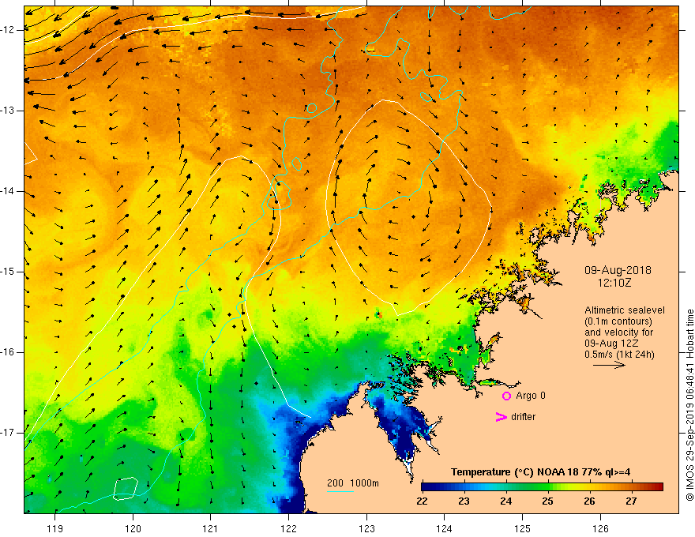Click the date label 09-Aug-2018
The width and height of the screenshot is (695, 537).
click(618, 270)
